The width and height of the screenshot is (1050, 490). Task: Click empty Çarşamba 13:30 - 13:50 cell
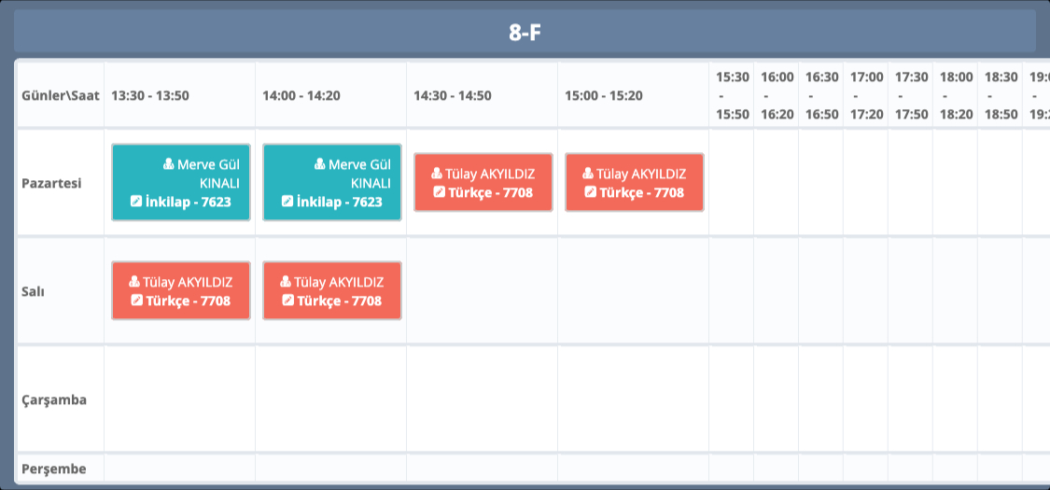pos(179,399)
